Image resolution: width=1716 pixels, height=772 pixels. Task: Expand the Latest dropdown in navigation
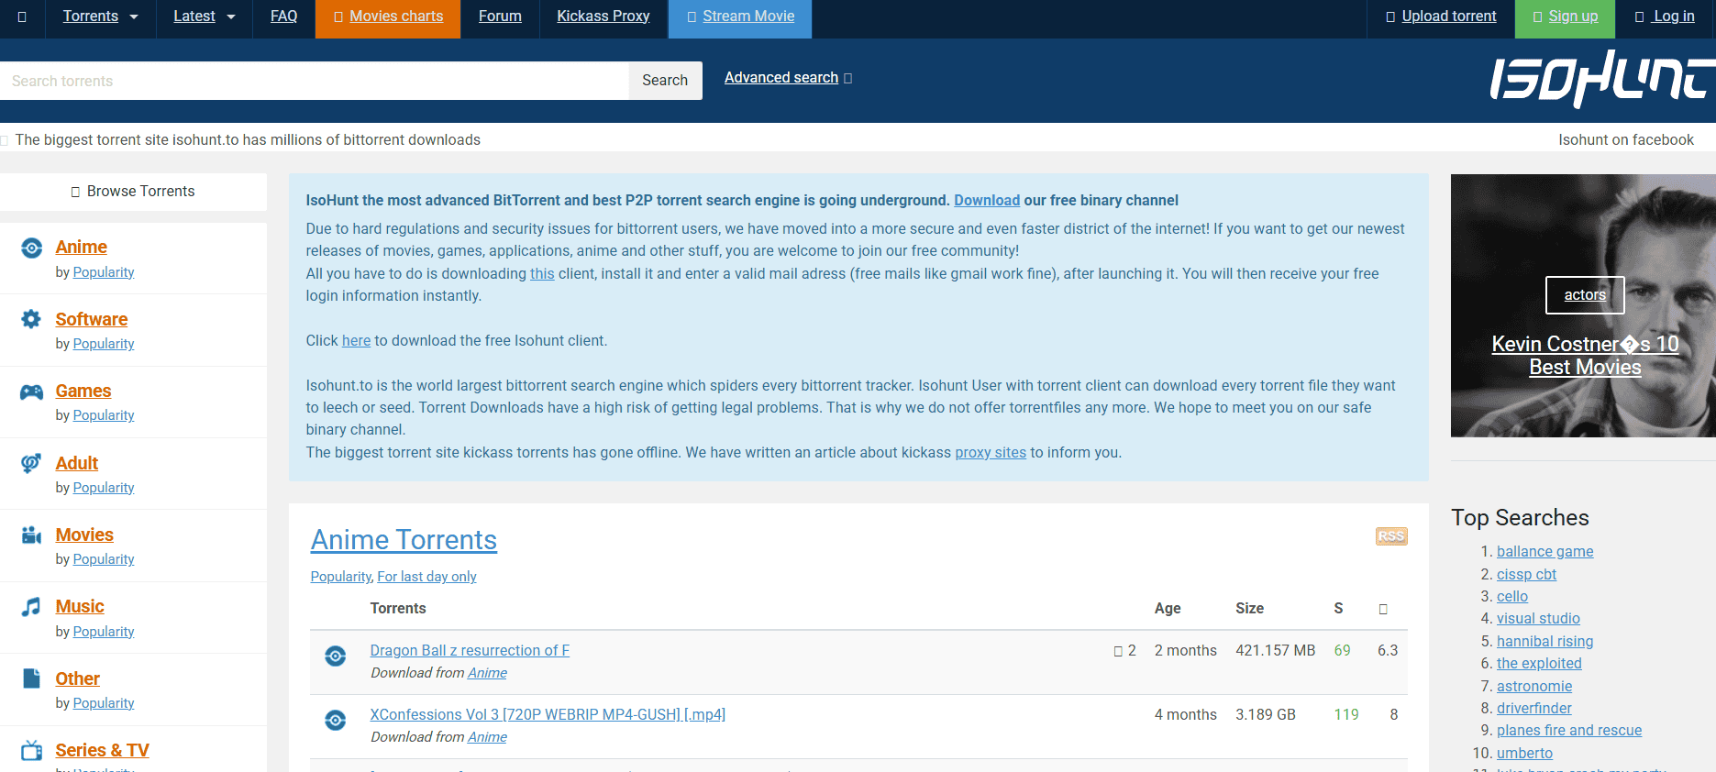[205, 17]
